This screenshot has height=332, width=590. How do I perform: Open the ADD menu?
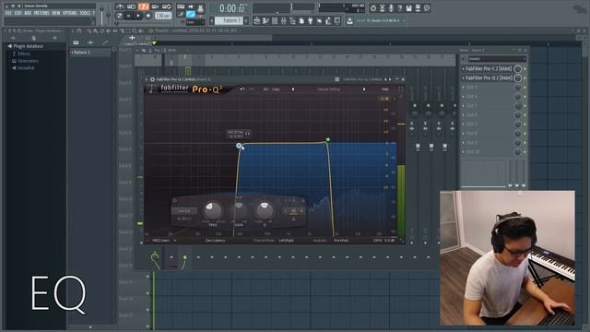(28, 13)
